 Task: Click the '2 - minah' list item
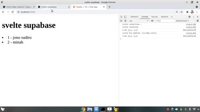(x=15, y=42)
